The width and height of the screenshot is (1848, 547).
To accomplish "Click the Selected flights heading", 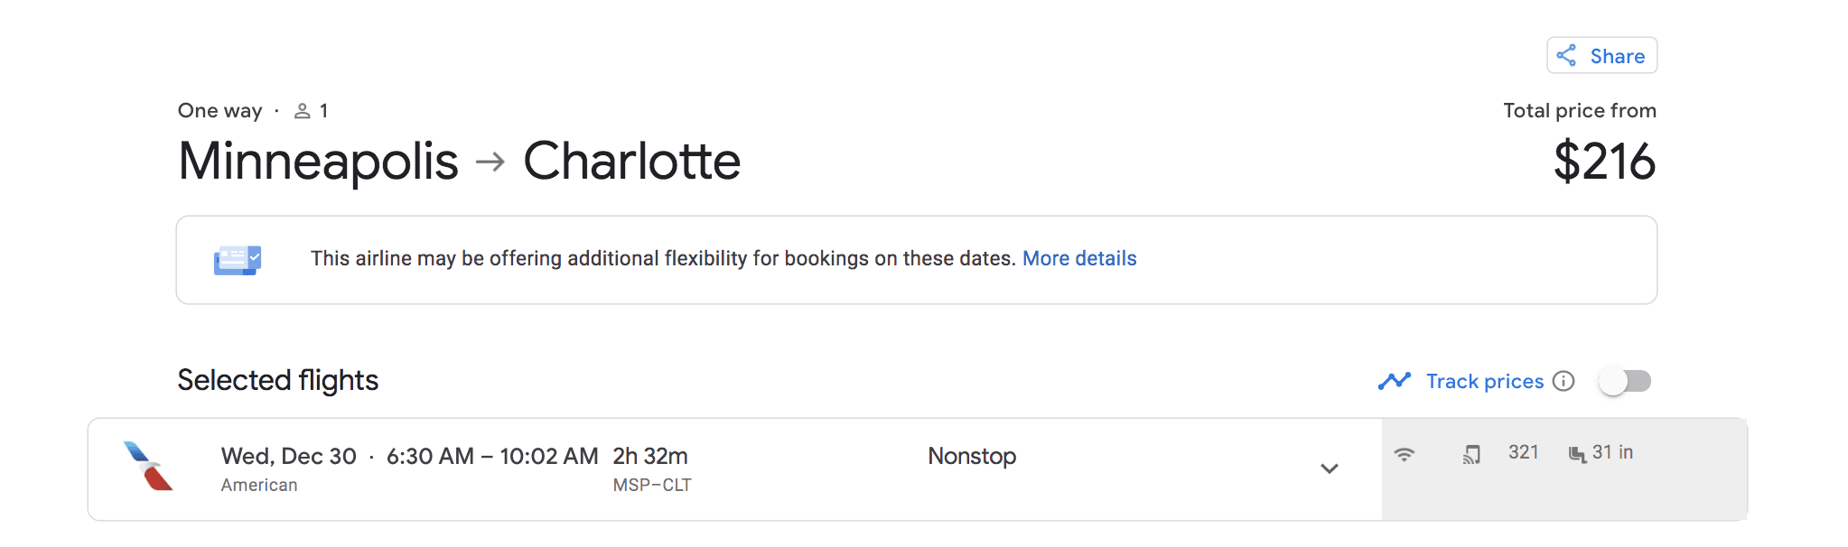I will 277,380.
